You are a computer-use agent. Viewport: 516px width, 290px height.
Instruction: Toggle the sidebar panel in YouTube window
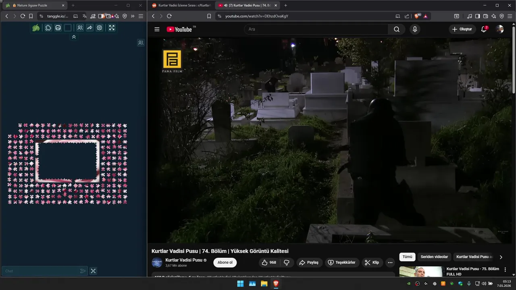point(477,16)
